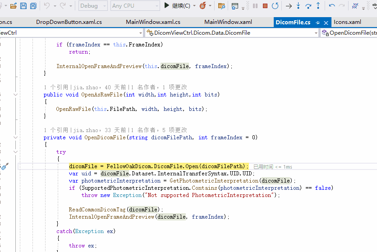Click the Step Into down-arrow icon
This screenshot has height=252, width=377.
pyautogui.click(x=299, y=5)
